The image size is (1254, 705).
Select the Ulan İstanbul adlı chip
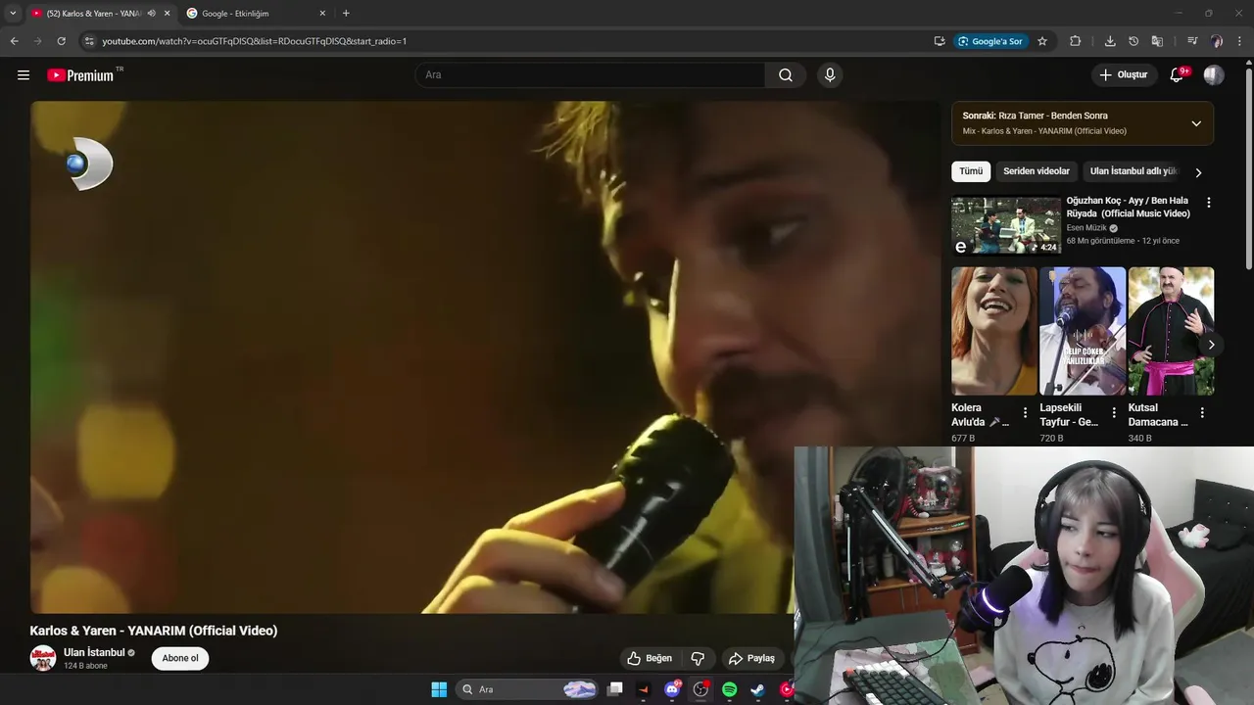coord(1133,171)
